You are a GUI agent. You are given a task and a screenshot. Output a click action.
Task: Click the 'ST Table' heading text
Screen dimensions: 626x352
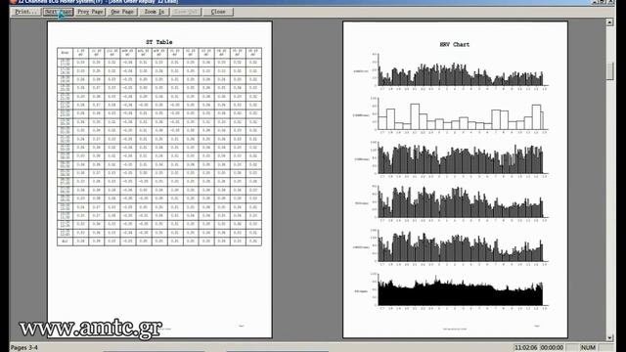159,42
